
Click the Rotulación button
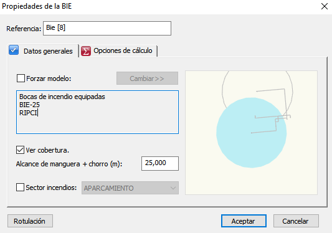(x=30, y=221)
